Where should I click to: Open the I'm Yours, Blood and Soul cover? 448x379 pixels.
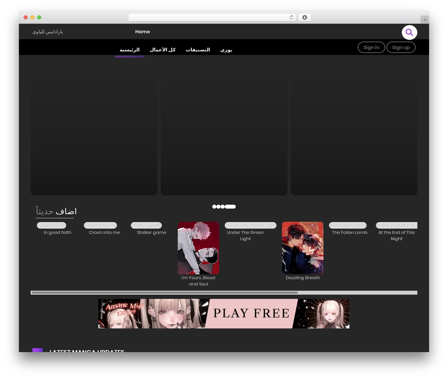coord(198,248)
